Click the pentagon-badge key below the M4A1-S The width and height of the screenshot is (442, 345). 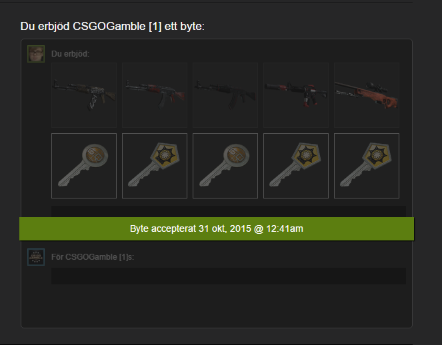point(296,166)
